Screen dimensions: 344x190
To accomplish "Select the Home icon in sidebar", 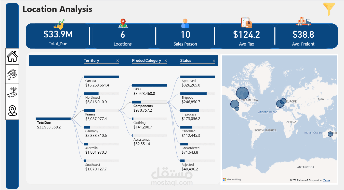I will coord(12,56).
